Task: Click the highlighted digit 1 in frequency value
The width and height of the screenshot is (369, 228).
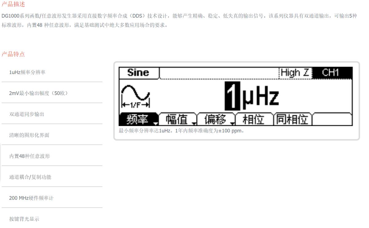Action: (x=232, y=96)
